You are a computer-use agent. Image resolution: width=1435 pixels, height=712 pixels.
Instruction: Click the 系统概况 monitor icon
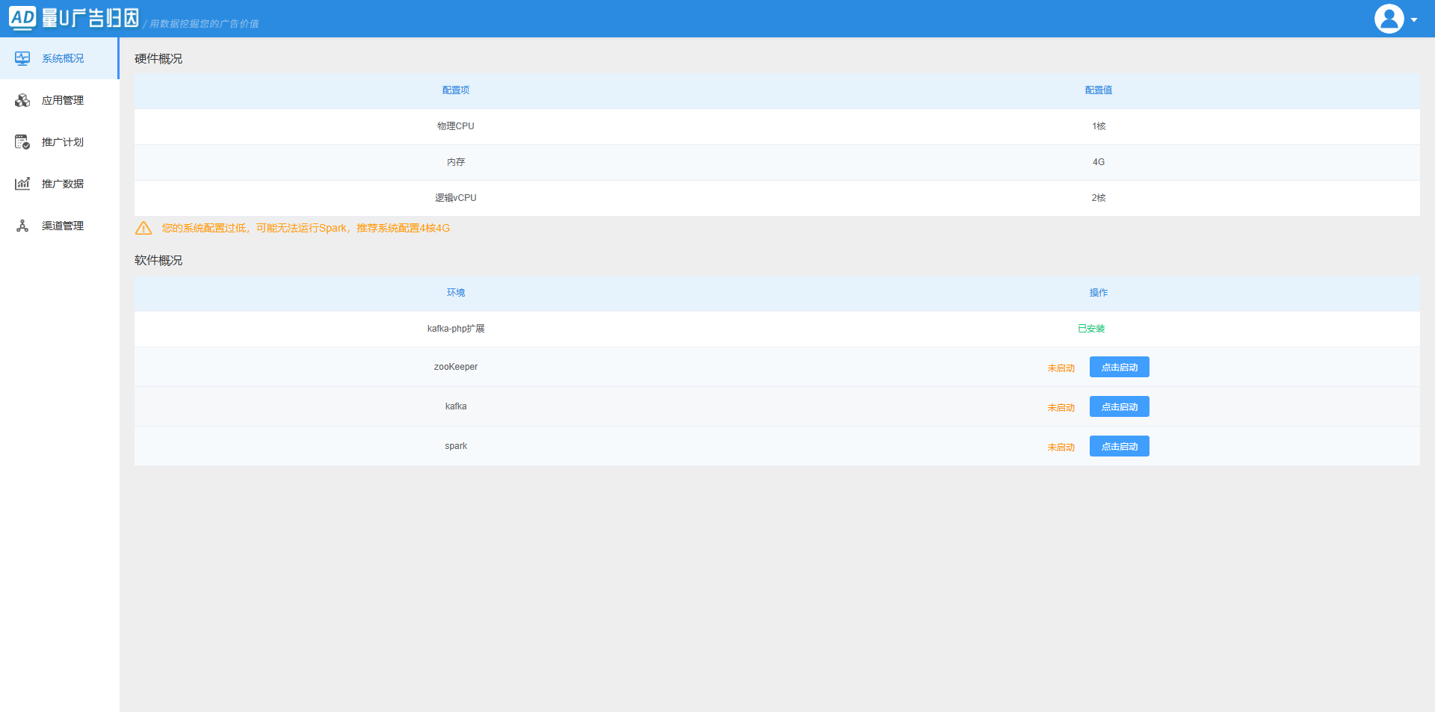[22, 58]
